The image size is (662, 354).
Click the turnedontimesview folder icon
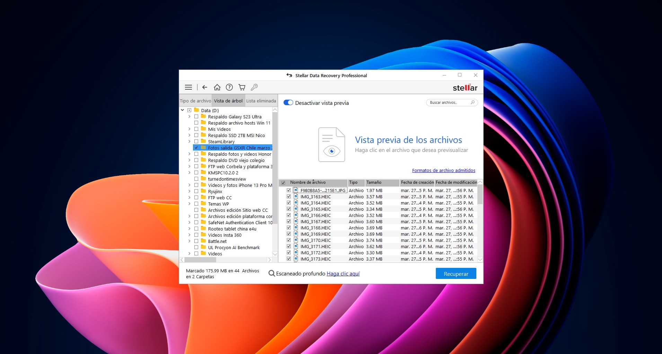point(203,179)
